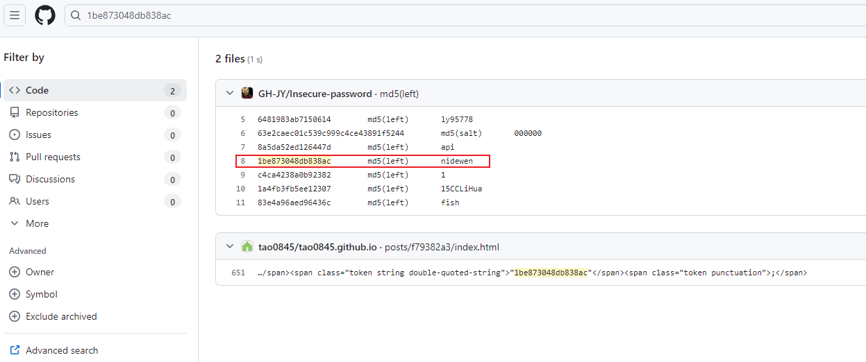Click hash c4ca4238a0b92382
Screen dimensions: 866x362
coord(294,175)
